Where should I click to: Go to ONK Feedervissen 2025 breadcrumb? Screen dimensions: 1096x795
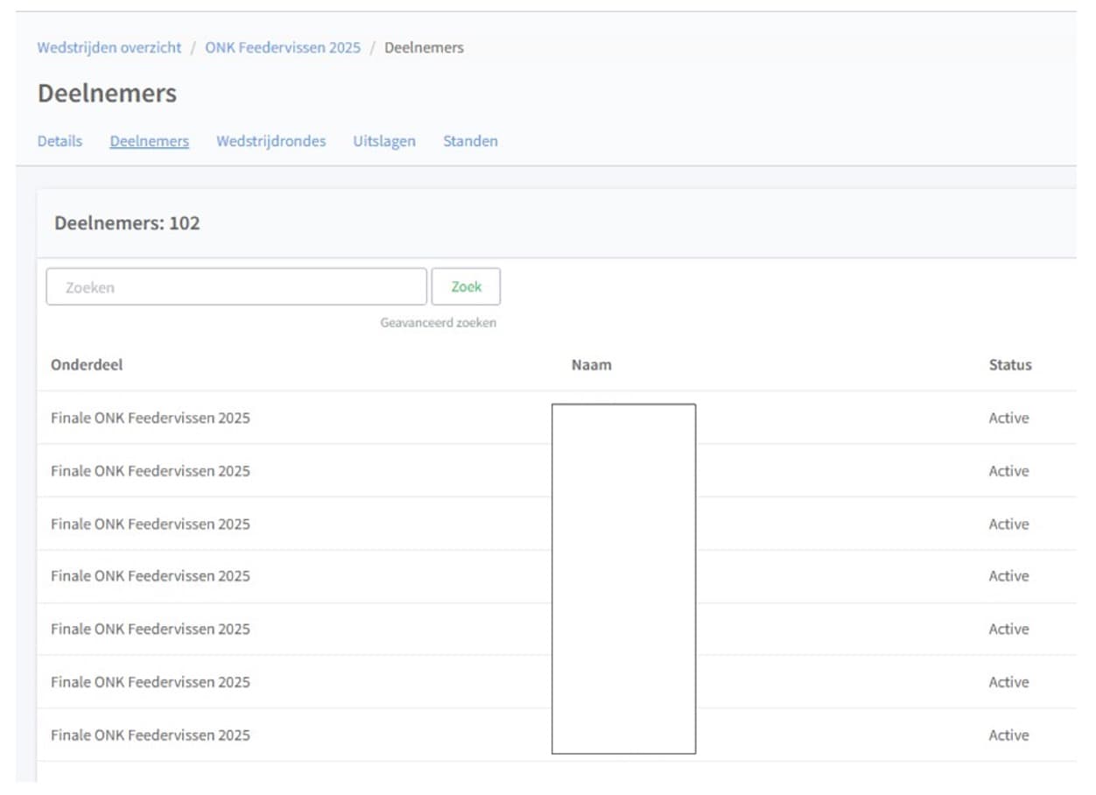283,47
